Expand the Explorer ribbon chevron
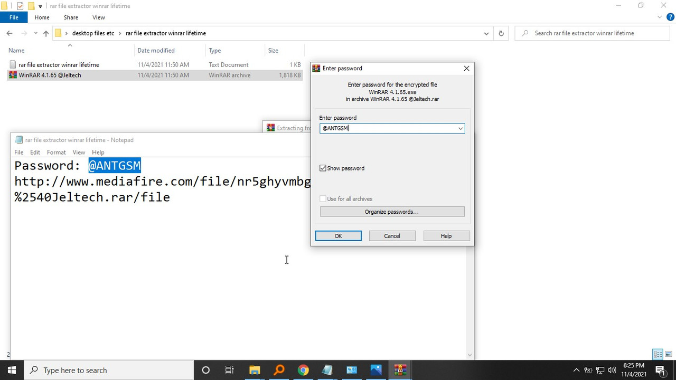This screenshot has height=380, width=676. click(x=660, y=17)
